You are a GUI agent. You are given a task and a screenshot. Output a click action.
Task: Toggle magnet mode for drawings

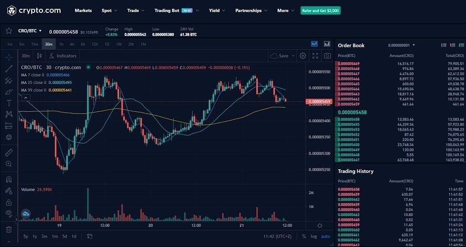[x=9, y=180]
